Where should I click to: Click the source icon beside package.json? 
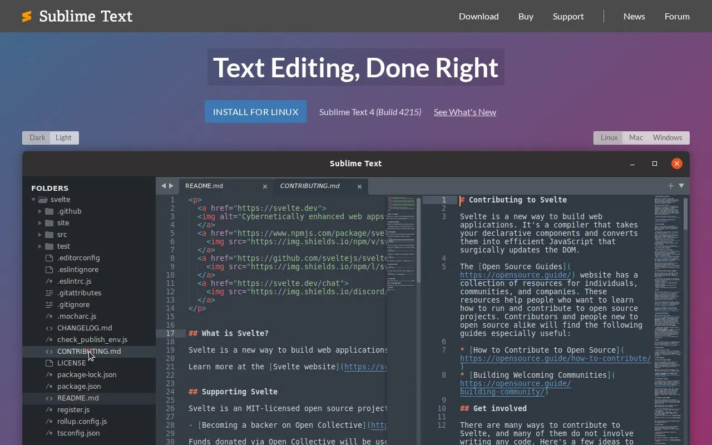[x=49, y=387]
